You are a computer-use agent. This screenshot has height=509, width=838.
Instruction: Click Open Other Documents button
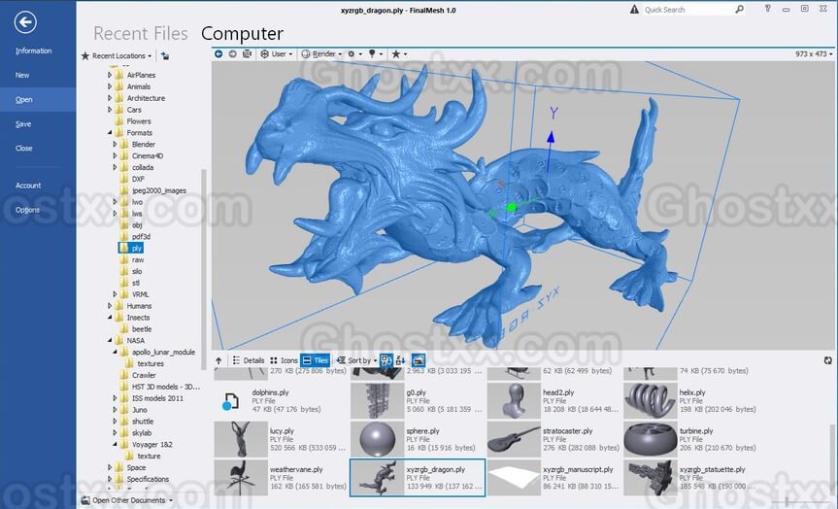126,500
